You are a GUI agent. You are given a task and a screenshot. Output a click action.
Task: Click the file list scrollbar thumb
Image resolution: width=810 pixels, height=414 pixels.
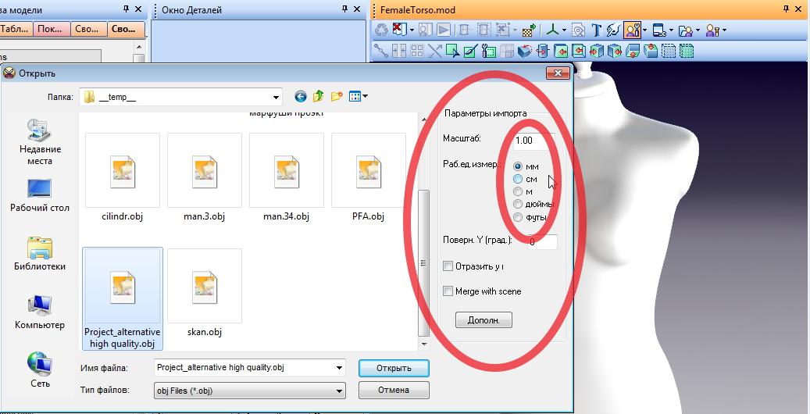click(423, 263)
